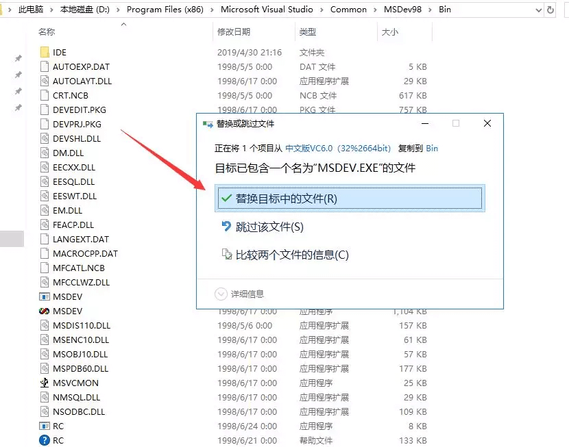
Task: Click the FEACP.DLL file icon
Action: [45, 225]
